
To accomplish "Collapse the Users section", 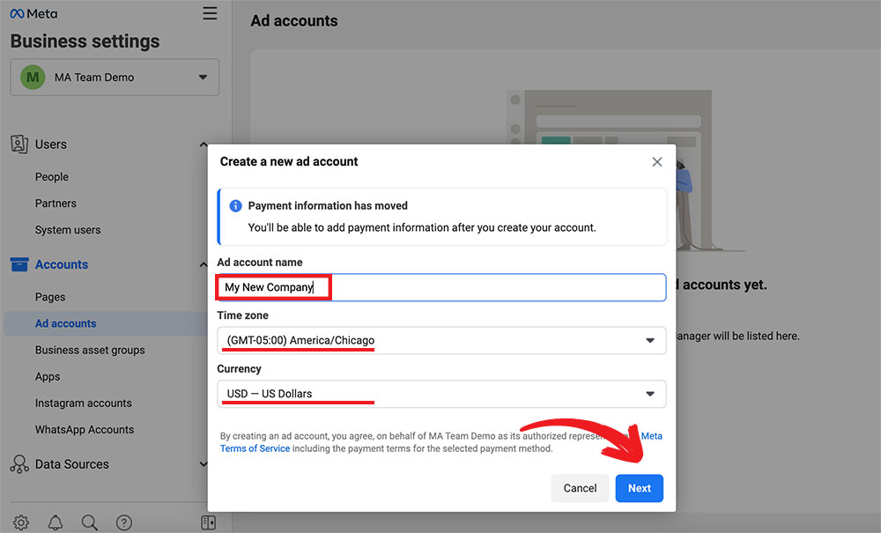I will point(204,144).
